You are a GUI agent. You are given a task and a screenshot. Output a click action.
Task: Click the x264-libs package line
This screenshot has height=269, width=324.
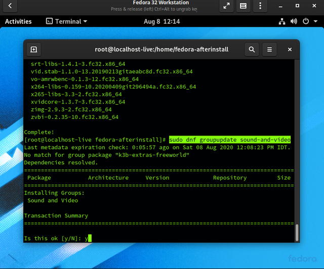(x=113, y=86)
